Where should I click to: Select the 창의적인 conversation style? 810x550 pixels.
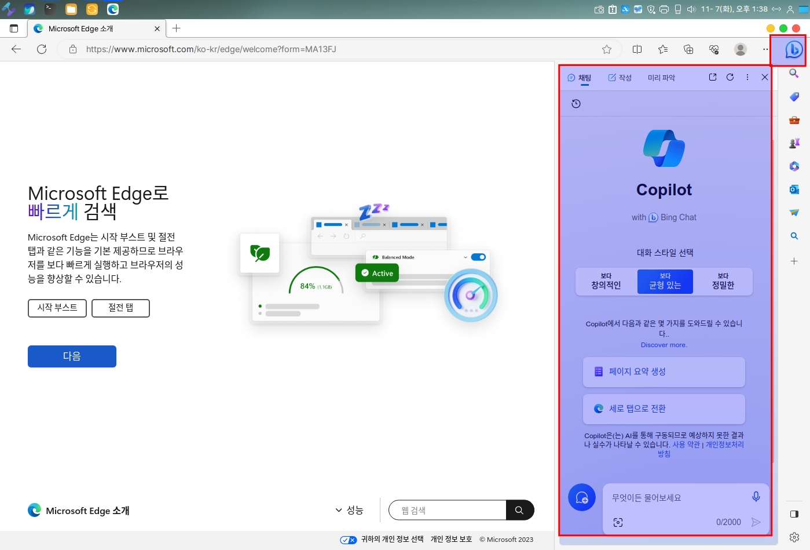(x=606, y=282)
